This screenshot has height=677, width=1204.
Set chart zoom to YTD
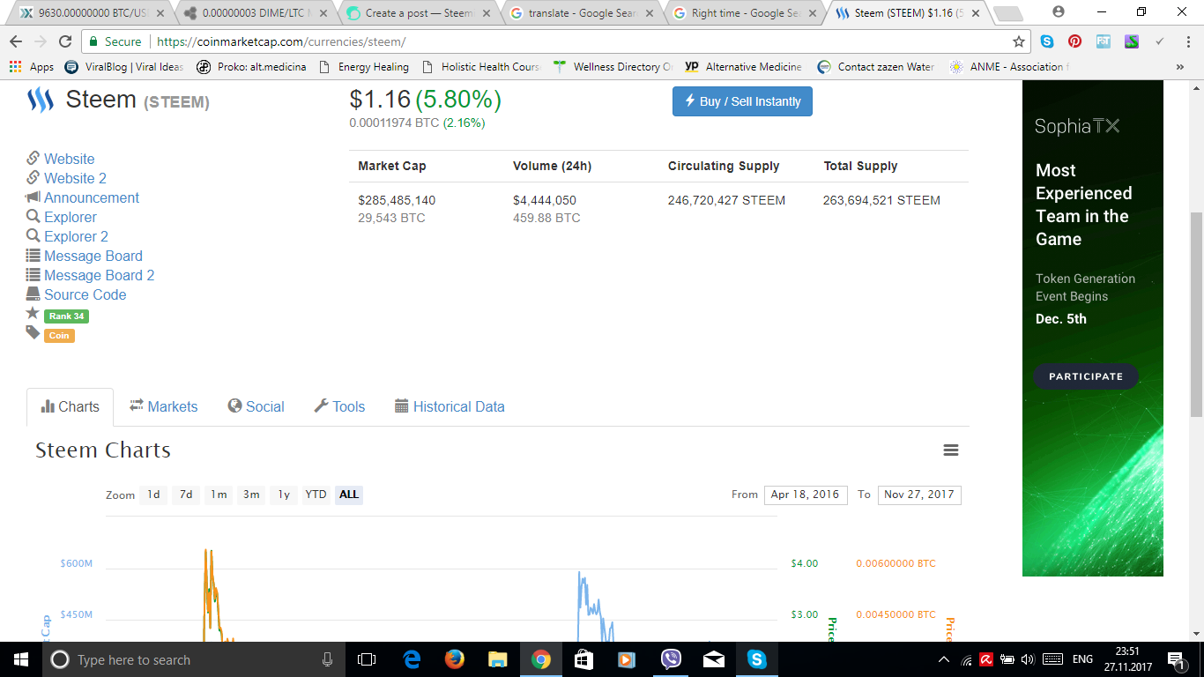click(316, 495)
